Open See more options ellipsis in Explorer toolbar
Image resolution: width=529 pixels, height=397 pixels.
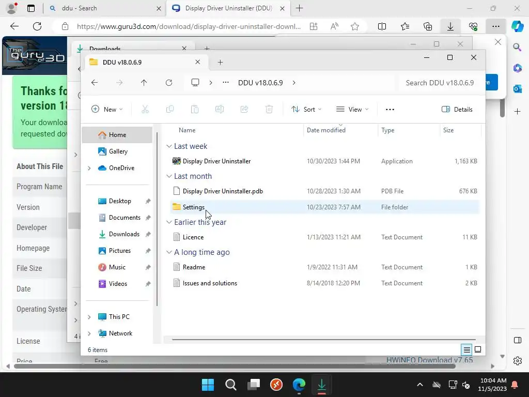point(390,110)
